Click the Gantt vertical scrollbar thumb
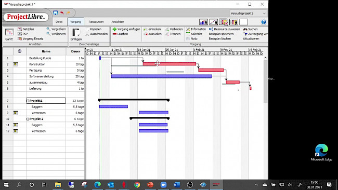The height and width of the screenshot is (190, 338). click(265, 81)
